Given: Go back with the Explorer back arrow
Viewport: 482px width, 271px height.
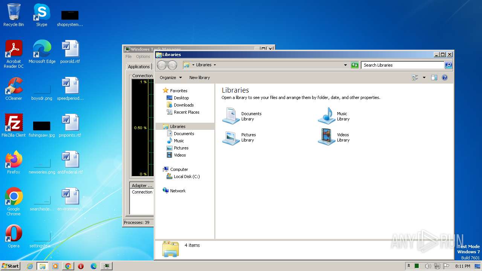Looking at the screenshot, I should [162, 65].
